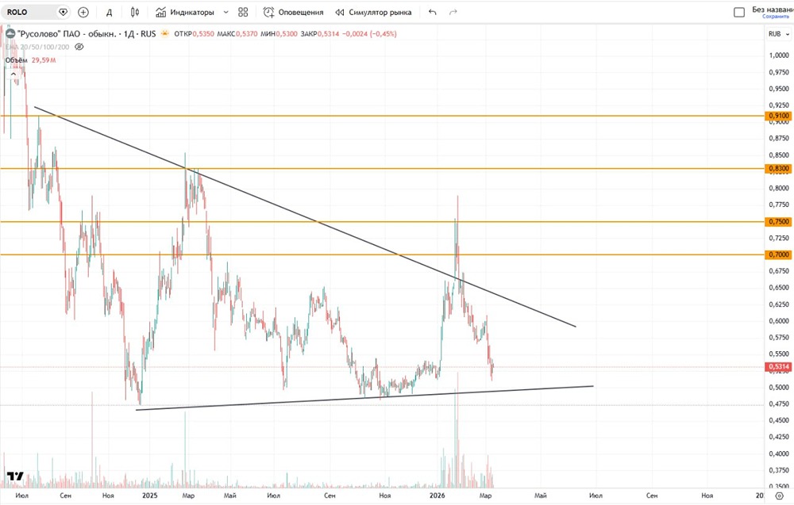This screenshot has height=505, width=794.
Task: Open the candlestick chart type selector
Action: coord(135,12)
